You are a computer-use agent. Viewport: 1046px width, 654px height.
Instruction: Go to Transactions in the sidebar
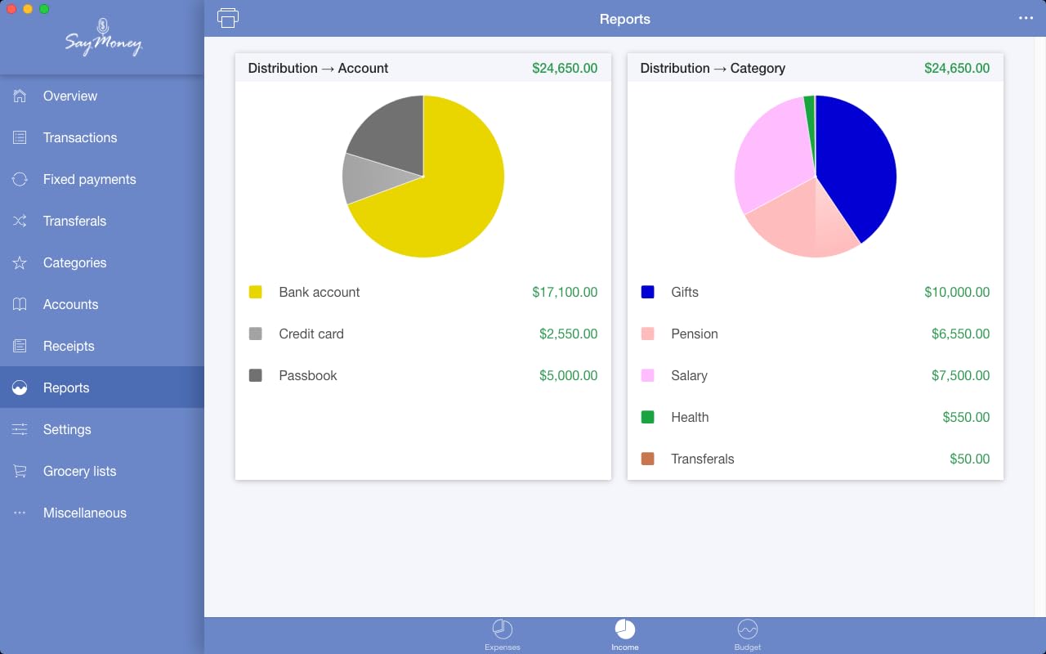tap(102, 137)
